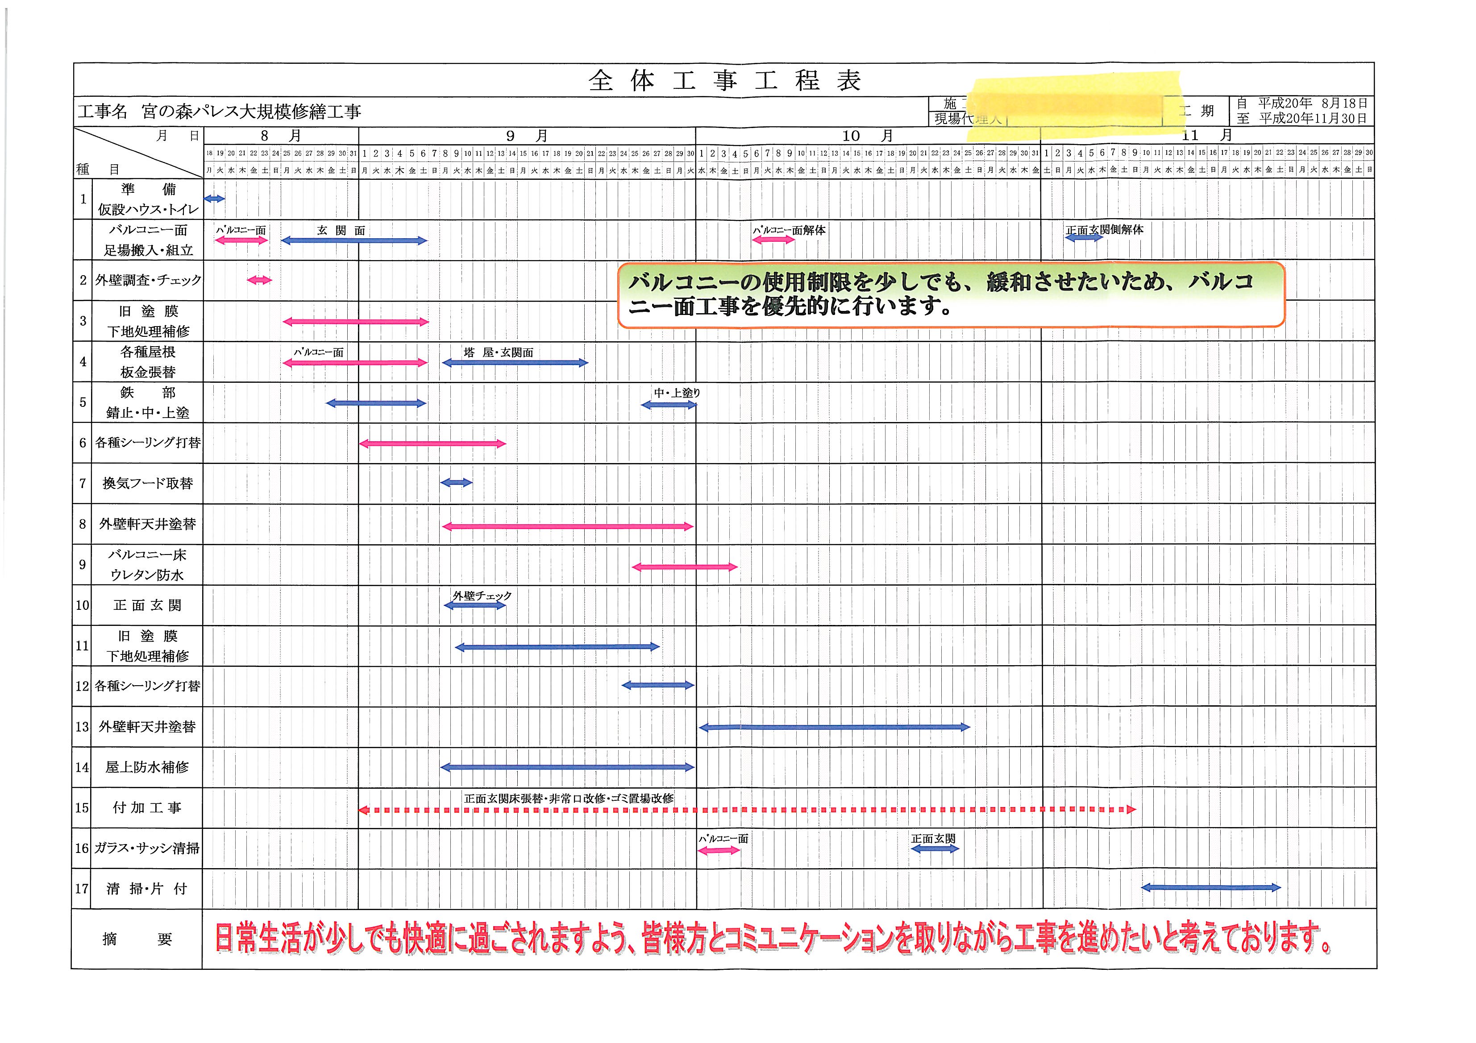Click the pink bar in row 6 シーリング打替
This screenshot has width=1476, height=1043.
point(432,443)
